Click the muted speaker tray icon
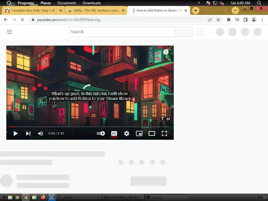 click(x=222, y=3)
